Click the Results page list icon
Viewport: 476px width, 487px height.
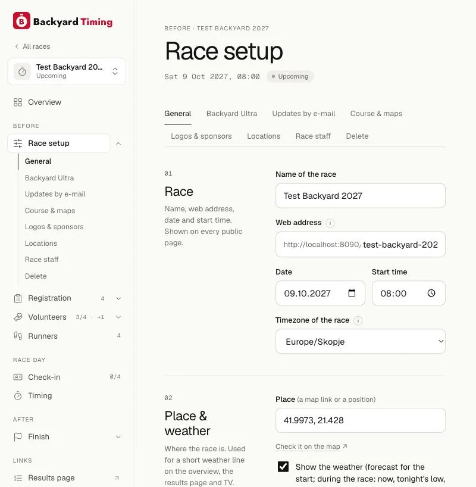coord(18,478)
